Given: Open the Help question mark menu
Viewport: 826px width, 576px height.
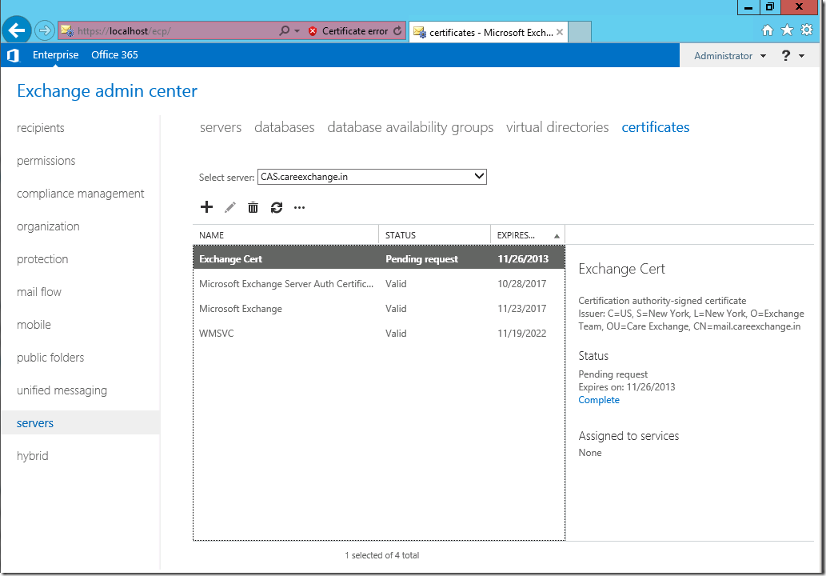Looking at the screenshot, I should pos(785,55).
